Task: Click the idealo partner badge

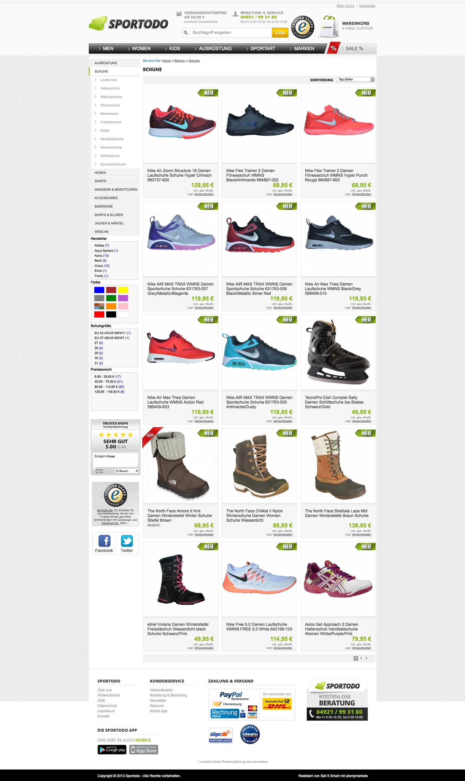Action: tap(250, 734)
